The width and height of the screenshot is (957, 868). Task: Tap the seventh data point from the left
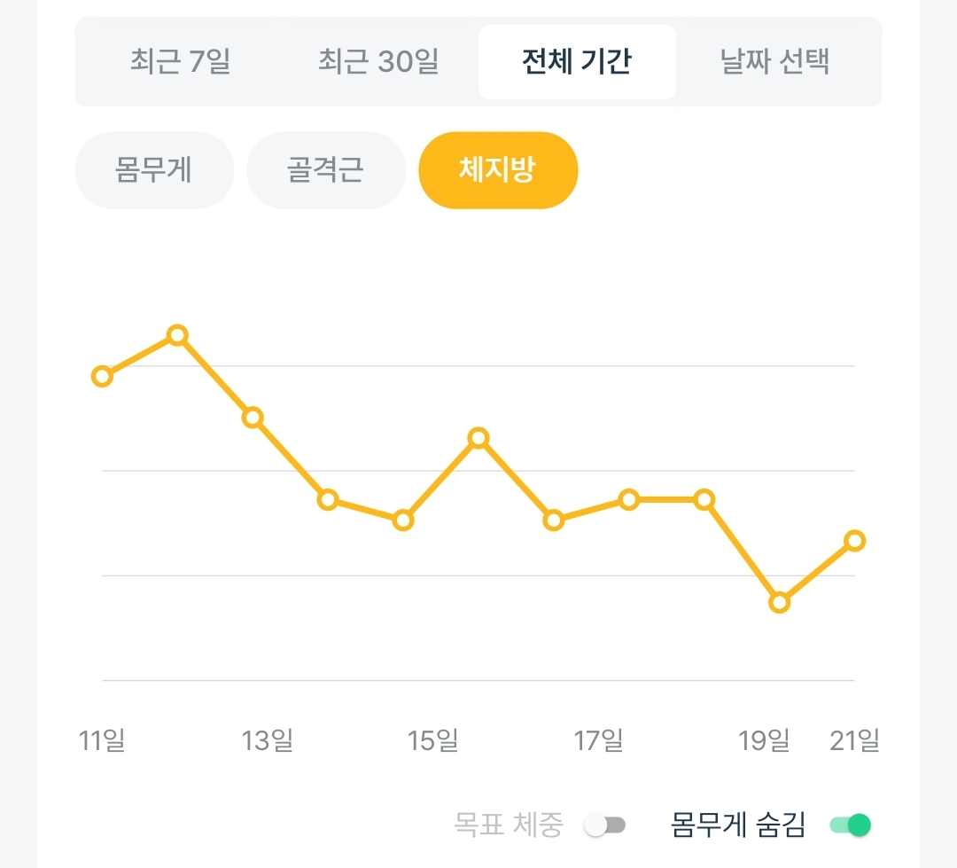(554, 520)
